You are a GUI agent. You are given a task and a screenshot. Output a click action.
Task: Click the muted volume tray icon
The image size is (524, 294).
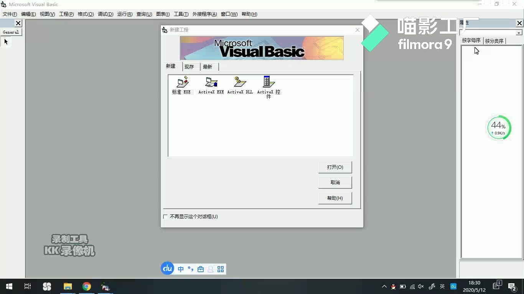[421, 286]
